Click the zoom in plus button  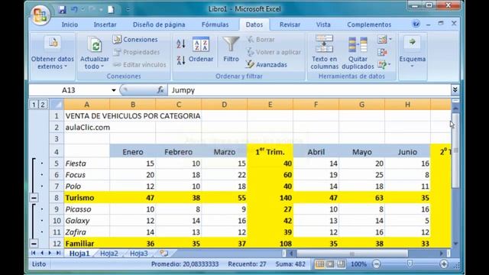point(443,264)
